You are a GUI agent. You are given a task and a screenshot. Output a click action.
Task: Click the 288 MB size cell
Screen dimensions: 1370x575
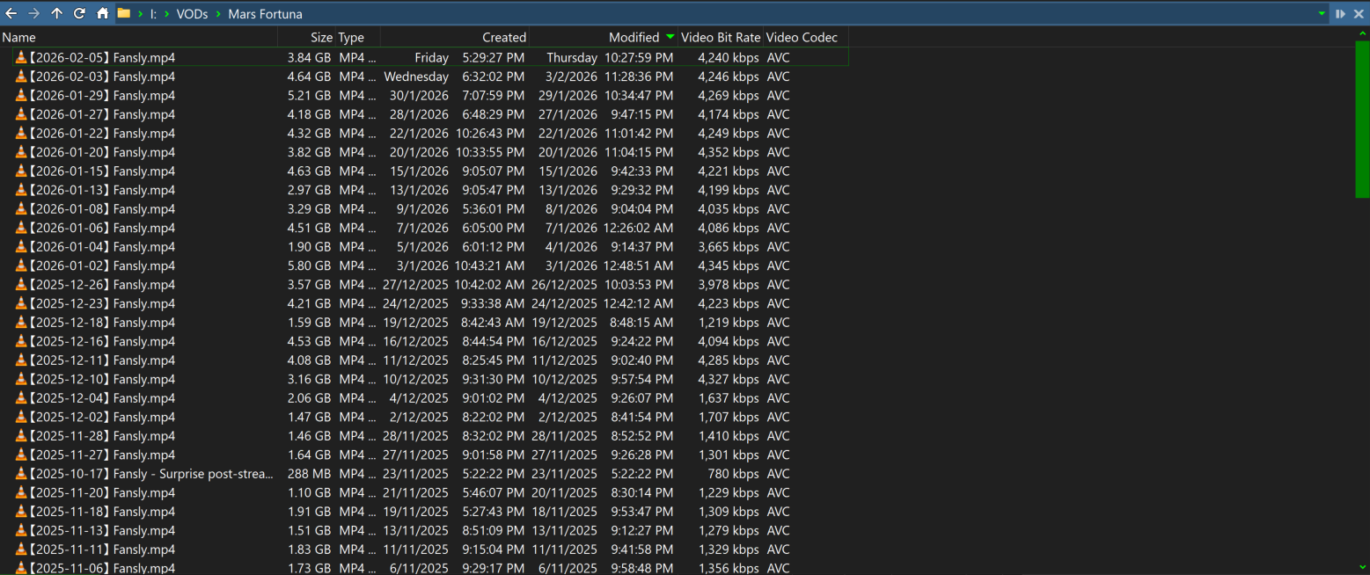click(309, 474)
